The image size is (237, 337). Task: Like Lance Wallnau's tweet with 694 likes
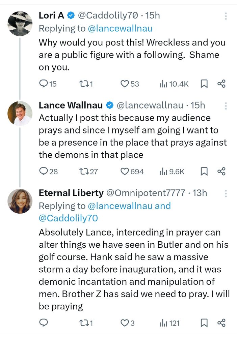(x=125, y=172)
